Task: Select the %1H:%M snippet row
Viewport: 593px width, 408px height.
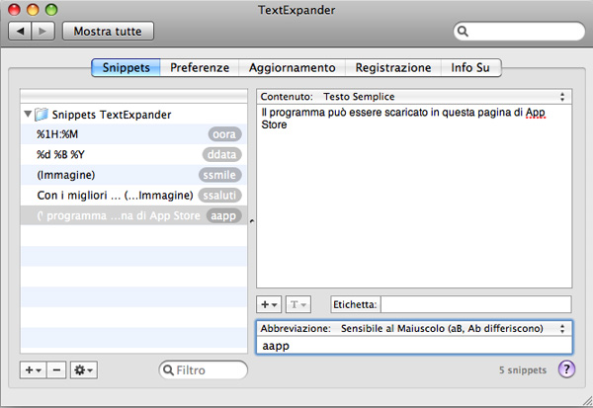Action: tap(133, 134)
